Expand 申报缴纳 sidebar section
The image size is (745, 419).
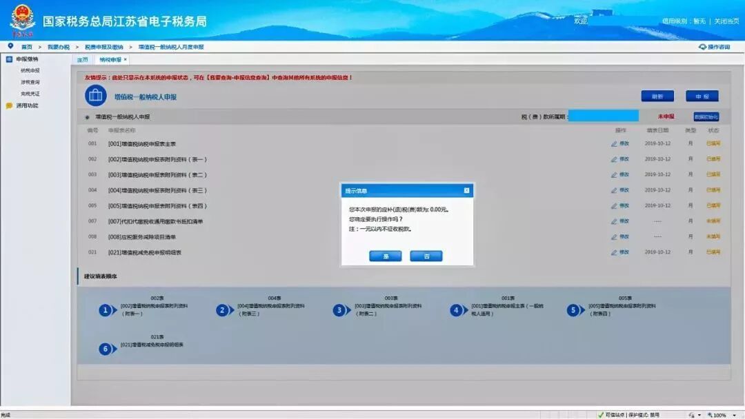[27, 59]
